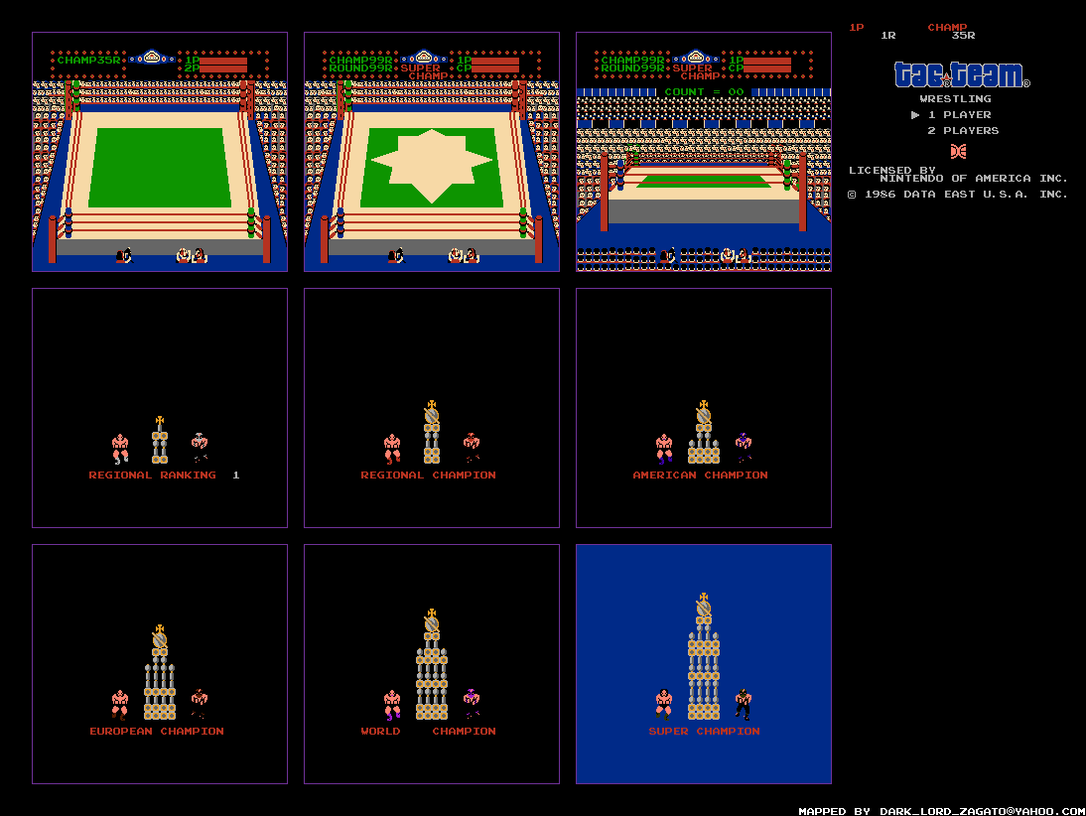The height and width of the screenshot is (816, 1086).
Task: Click the blue Tag Team logo
Action: 962,74
